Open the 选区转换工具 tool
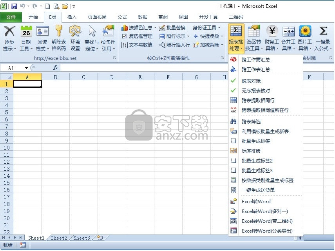The width and height of the screenshot is (335, 251). click(x=254, y=38)
